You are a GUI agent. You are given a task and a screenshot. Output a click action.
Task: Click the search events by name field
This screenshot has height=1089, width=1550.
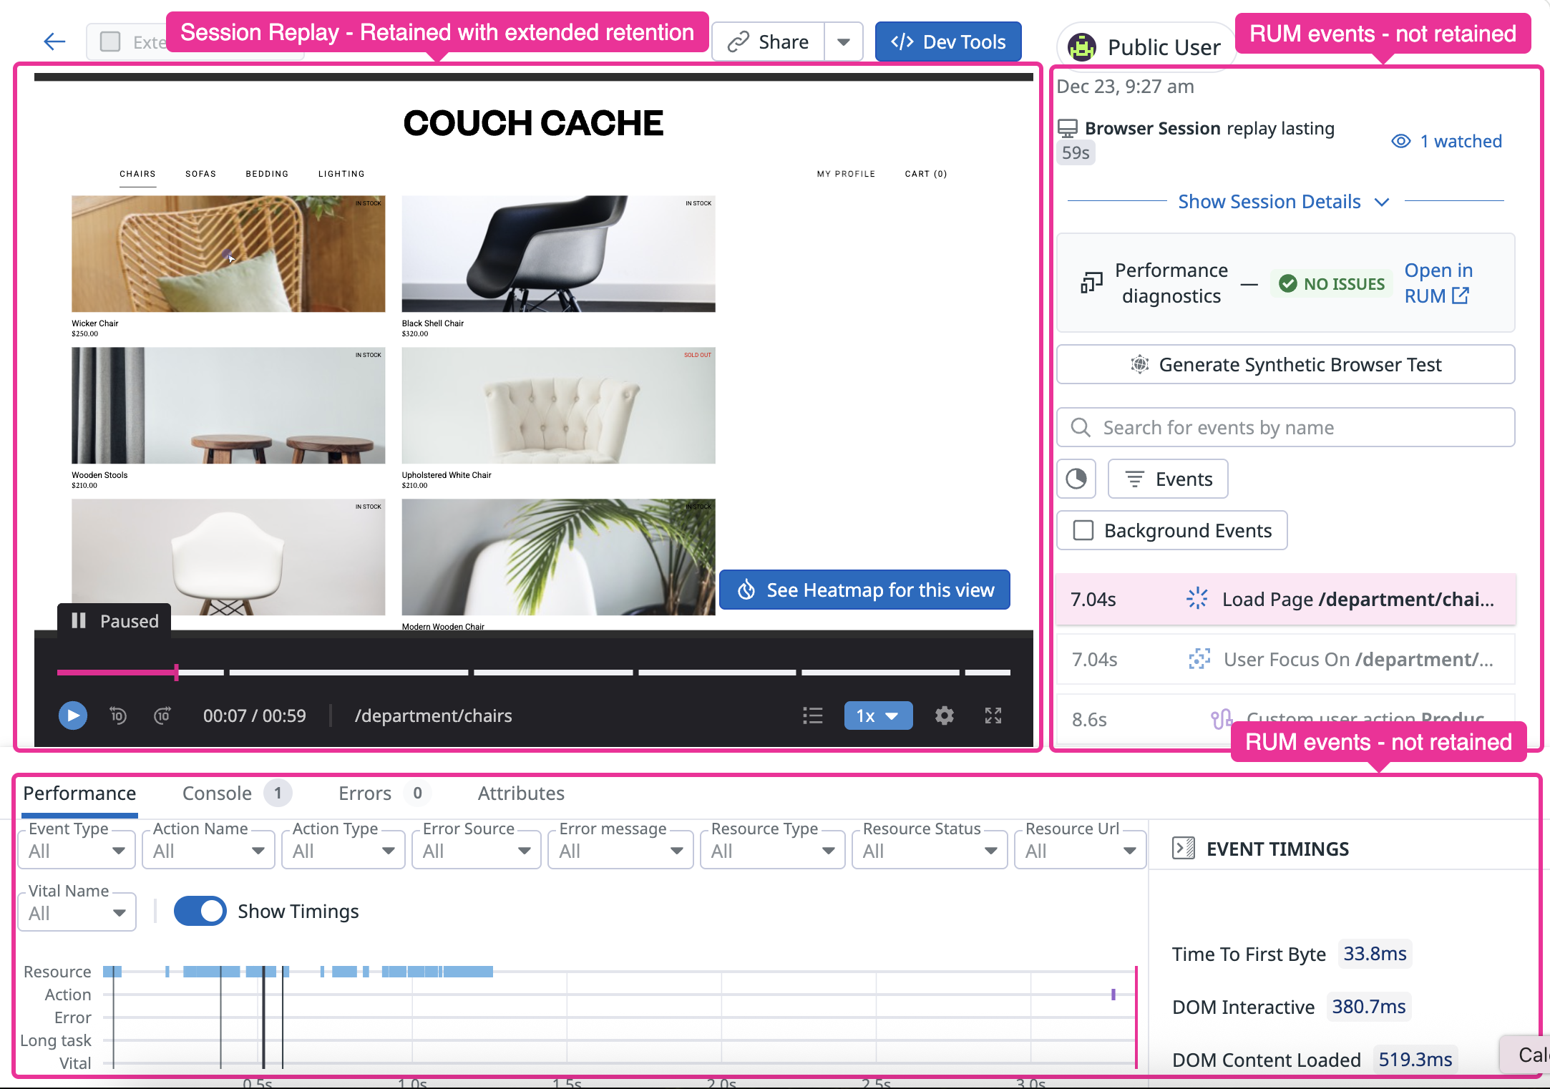(x=1285, y=428)
